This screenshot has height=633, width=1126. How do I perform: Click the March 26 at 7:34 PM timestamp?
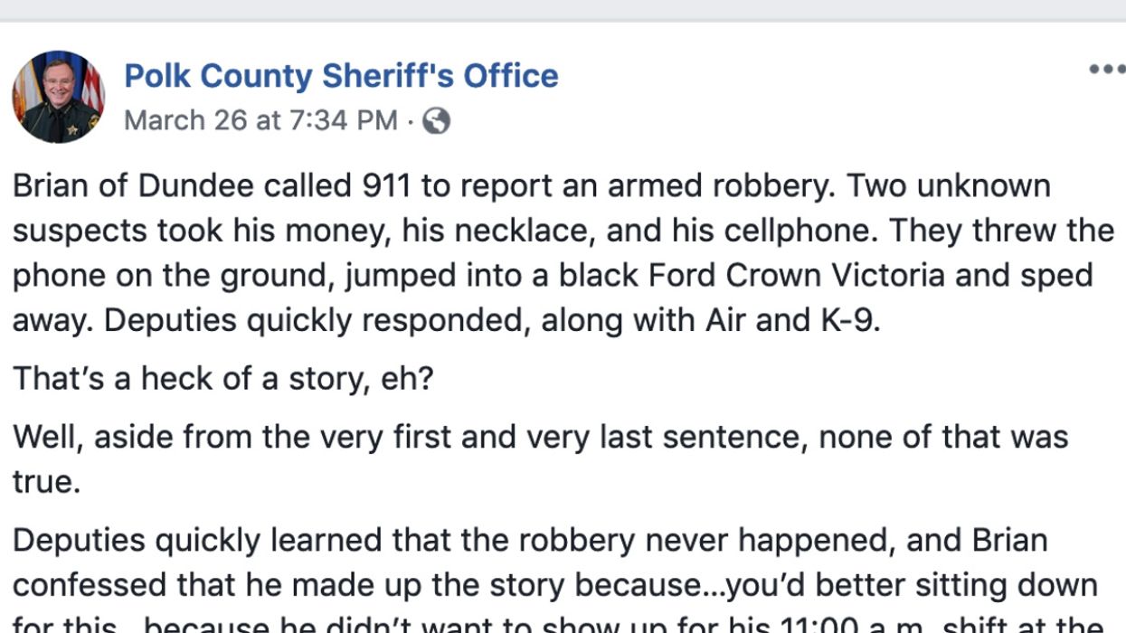[x=260, y=120]
